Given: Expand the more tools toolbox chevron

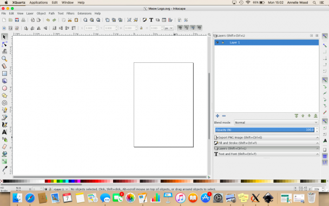Looking at the screenshot, I should (4, 173).
